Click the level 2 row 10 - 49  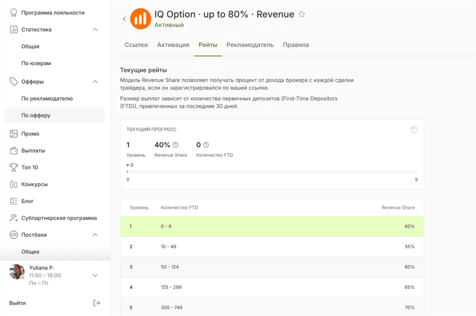tap(272, 247)
